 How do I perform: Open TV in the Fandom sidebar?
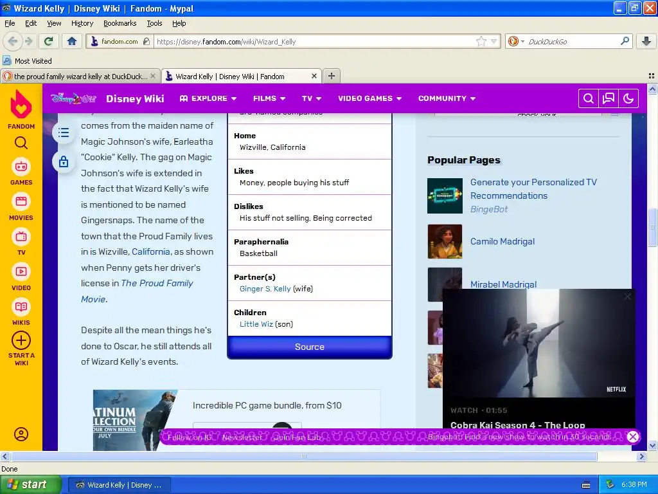click(21, 242)
